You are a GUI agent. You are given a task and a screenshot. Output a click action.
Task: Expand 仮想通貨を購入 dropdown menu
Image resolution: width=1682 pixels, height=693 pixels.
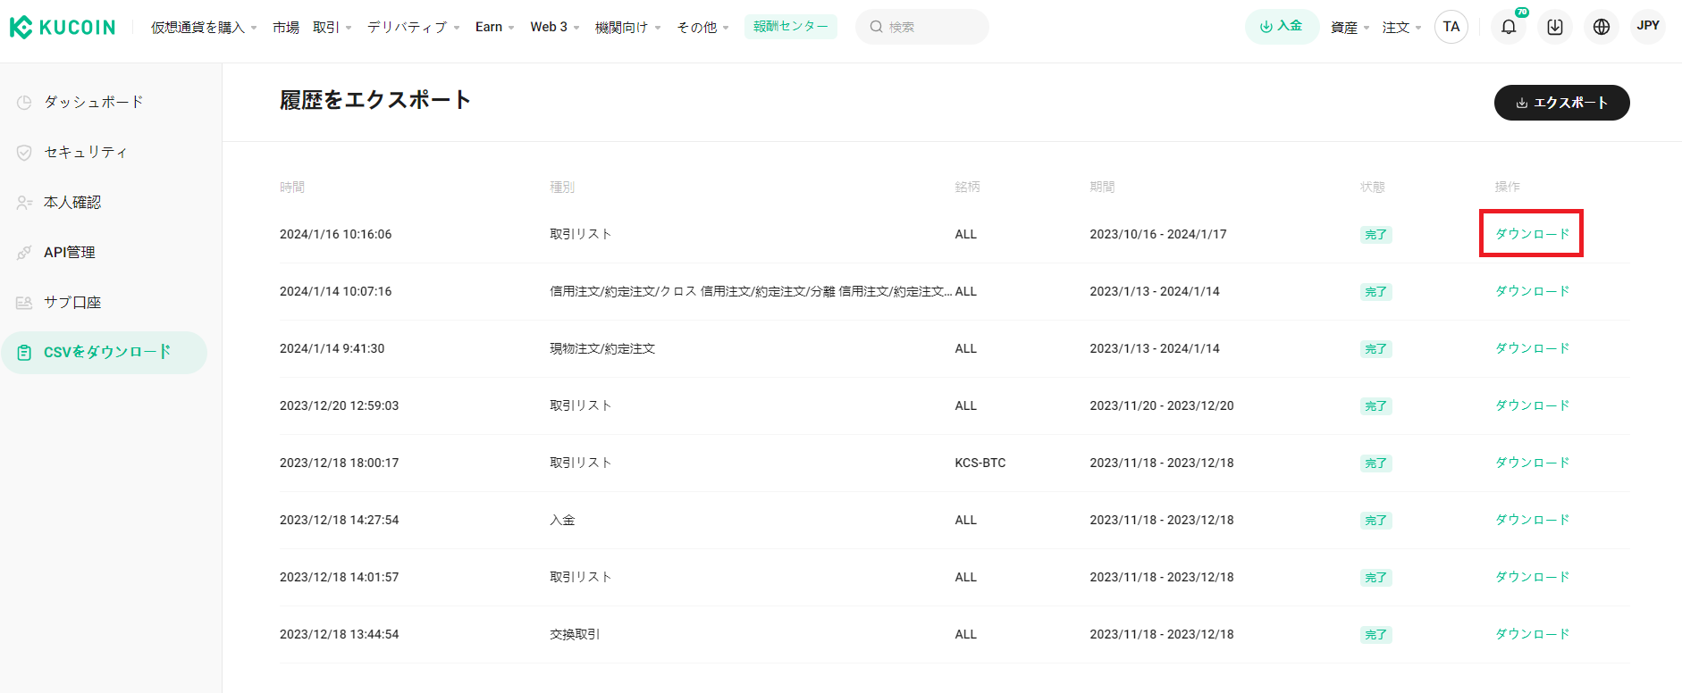(x=204, y=28)
